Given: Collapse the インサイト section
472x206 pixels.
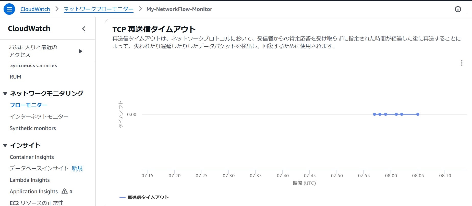Looking at the screenshot, I should (x=5, y=146).
